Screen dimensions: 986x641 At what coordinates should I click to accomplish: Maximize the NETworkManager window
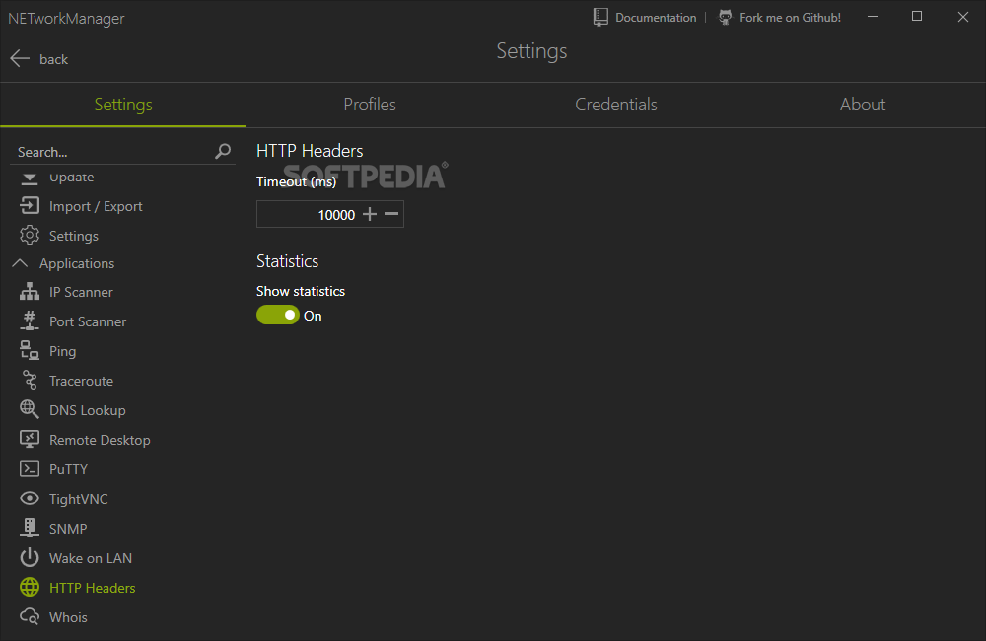(917, 17)
